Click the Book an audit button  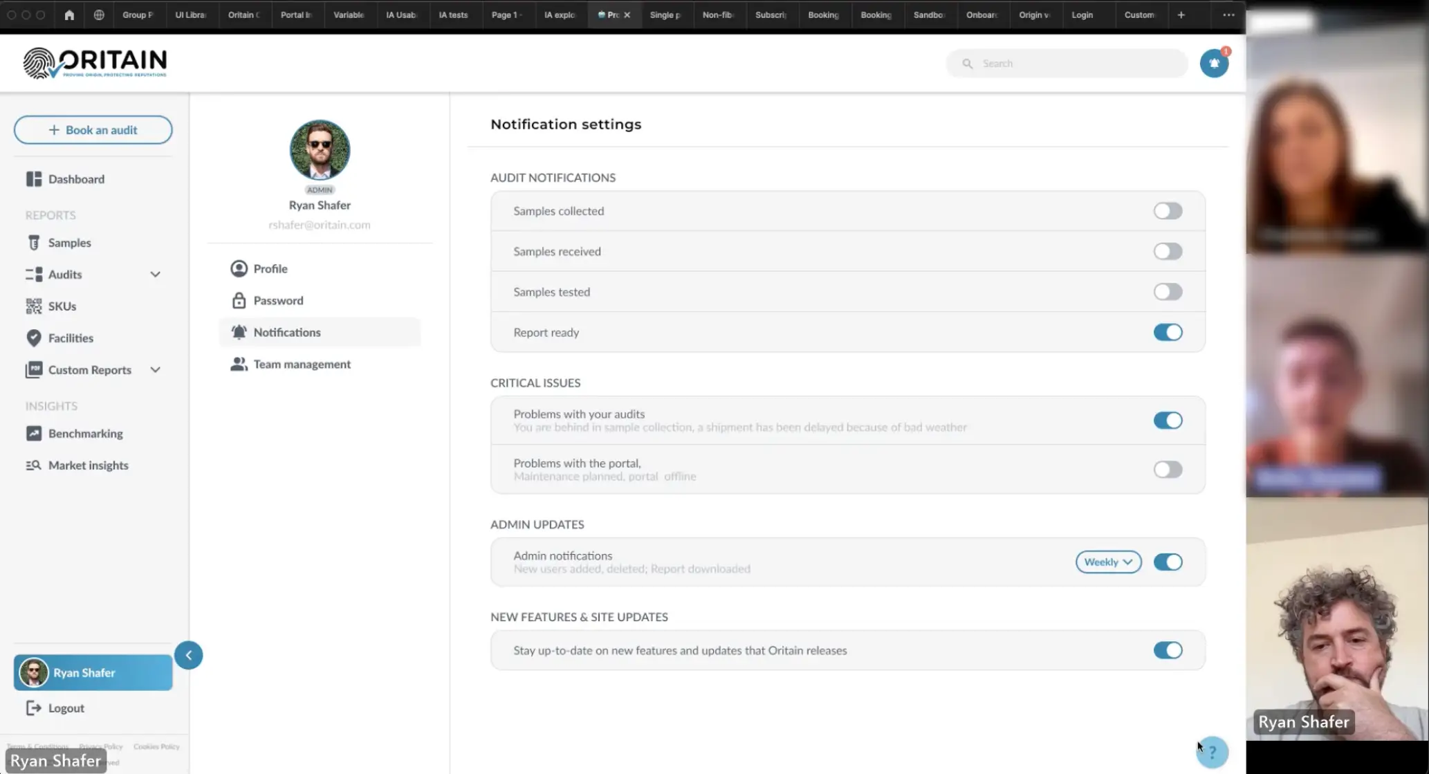(93, 130)
